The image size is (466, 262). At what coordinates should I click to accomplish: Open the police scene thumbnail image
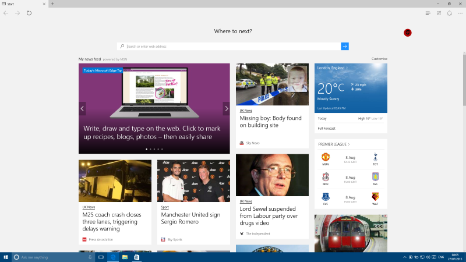coord(272,84)
